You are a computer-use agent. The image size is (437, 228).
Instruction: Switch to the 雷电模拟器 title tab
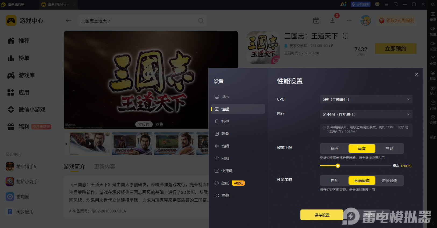coord(16,5)
